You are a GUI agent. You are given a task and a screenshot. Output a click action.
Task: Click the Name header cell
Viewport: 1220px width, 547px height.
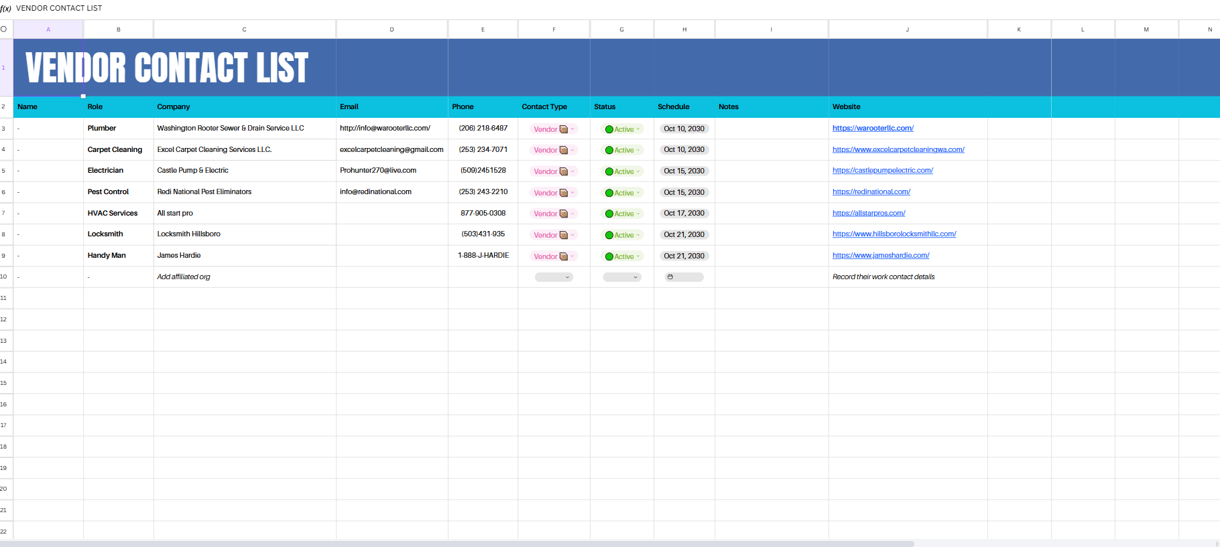click(x=48, y=107)
